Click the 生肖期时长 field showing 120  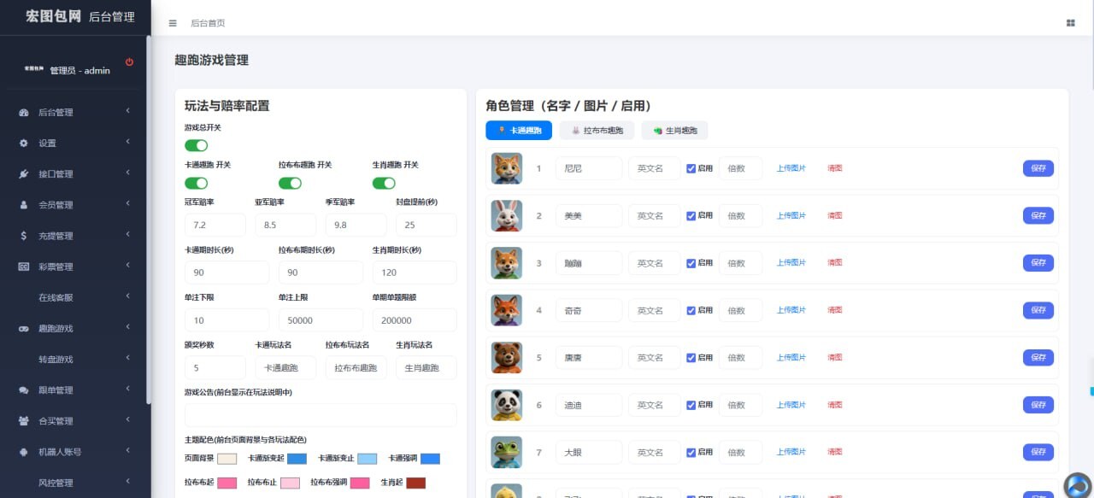pos(415,272)
